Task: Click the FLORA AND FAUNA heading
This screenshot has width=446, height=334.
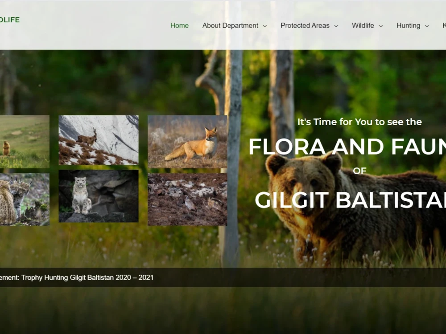Action: (x=347, y=147)
